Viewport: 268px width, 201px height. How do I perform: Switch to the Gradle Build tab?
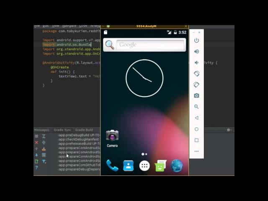tap(84, 130)
